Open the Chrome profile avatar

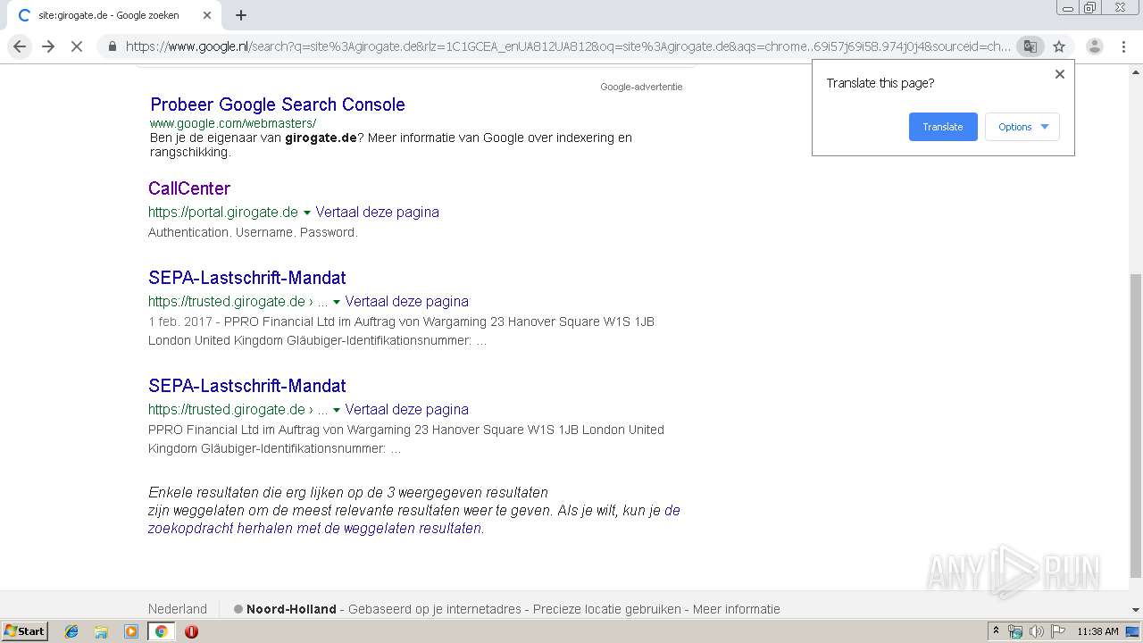pyautogui.click(x=1094, y=46)
